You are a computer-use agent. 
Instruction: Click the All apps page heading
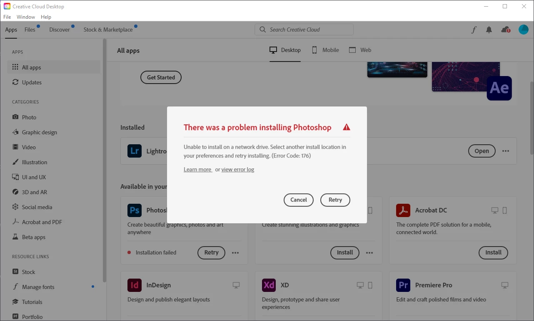click(128, 51)
